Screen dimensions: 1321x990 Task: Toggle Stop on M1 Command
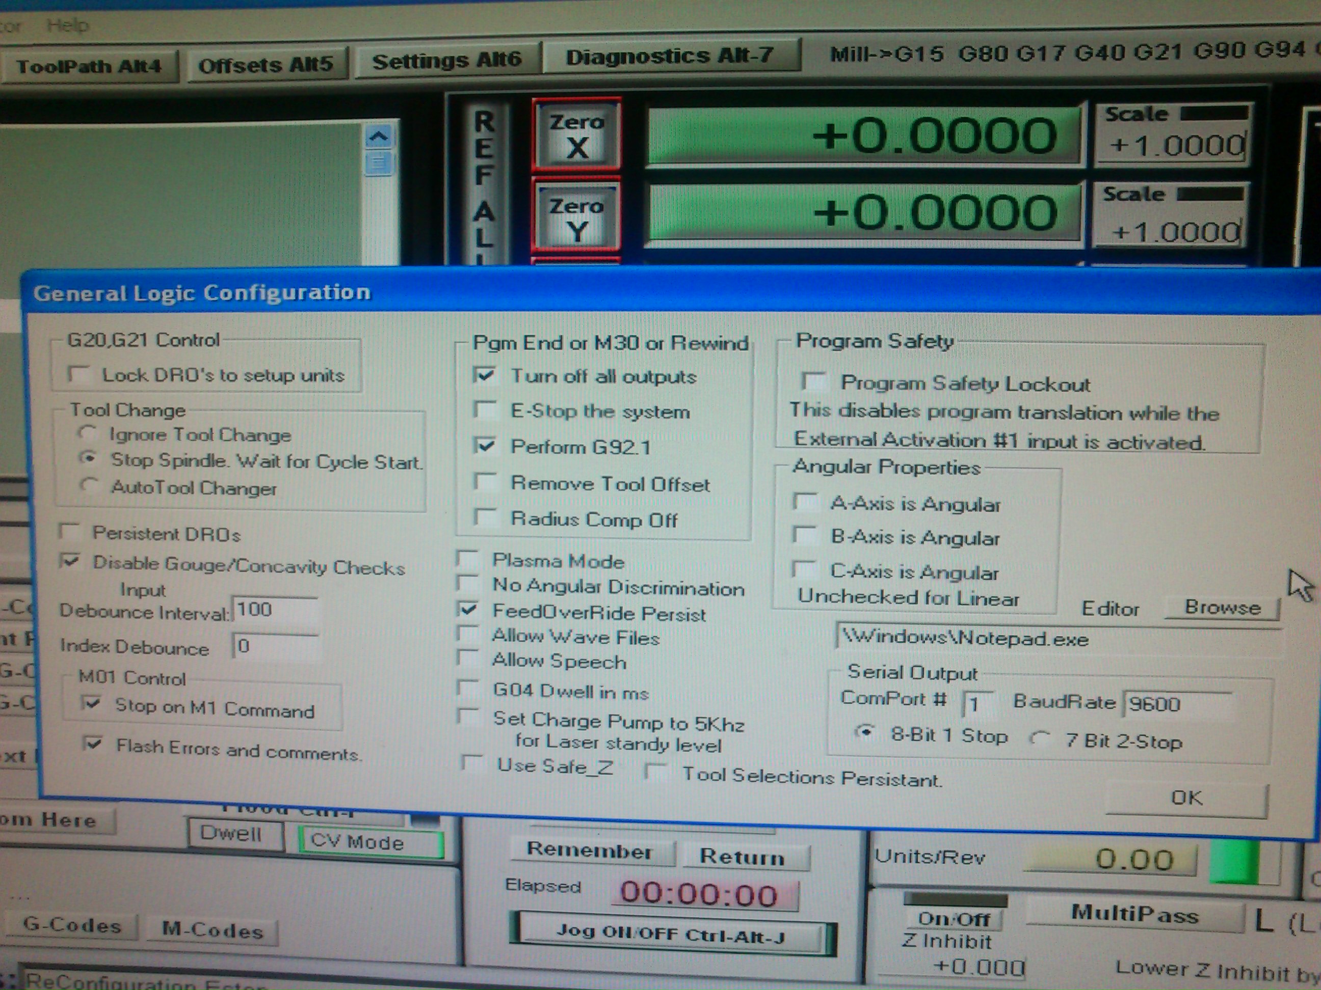click(x=92, y=704)
